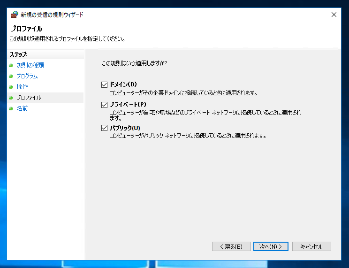The image size is (349, 268).
Task: Close the 新規の受信の規則ウィザード window
Action: pyautogui.click(x=334, y=15)
